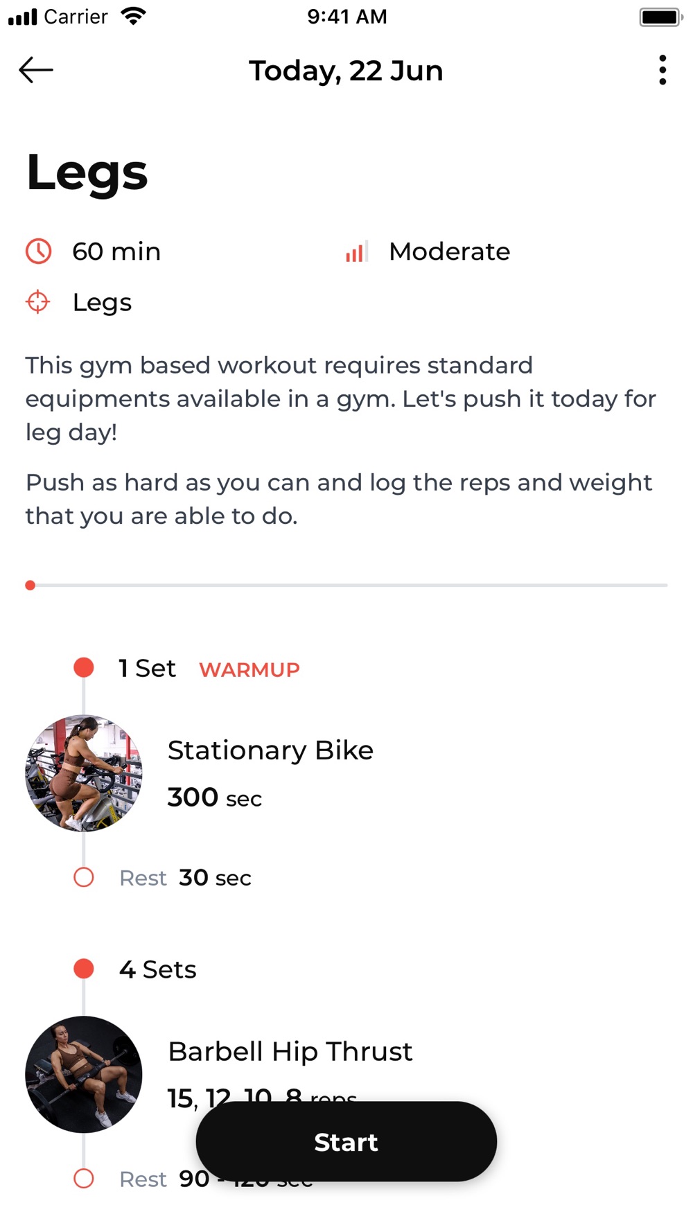Tap the Today, 22 Jun header title
This screenshot has height=1232, width=693.
tap(346, 71)
